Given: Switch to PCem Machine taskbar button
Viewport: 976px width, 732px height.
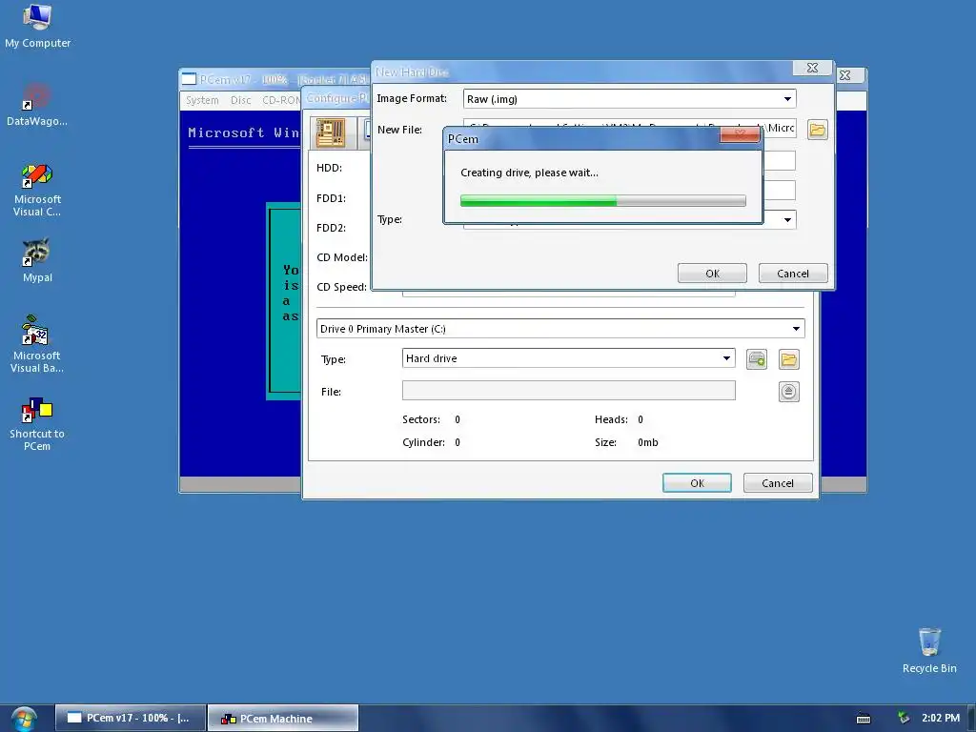Looking at the screenshot, I should tap(283, 718).
